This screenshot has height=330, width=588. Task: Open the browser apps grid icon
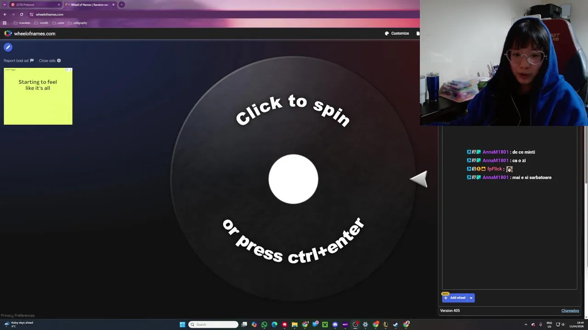(5, 23)
